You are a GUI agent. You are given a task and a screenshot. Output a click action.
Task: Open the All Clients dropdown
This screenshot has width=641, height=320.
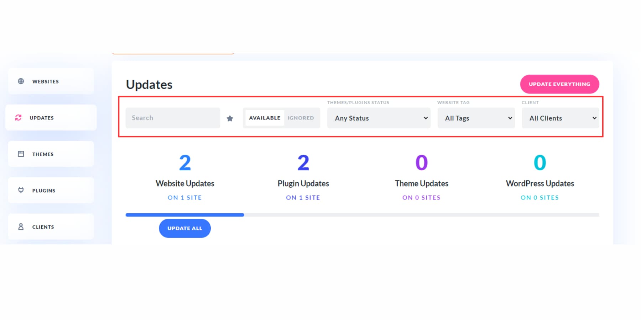point(560,118)
